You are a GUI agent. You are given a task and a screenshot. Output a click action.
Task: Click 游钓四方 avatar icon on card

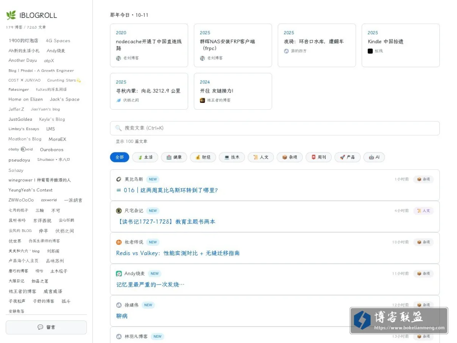click(286, 51)
